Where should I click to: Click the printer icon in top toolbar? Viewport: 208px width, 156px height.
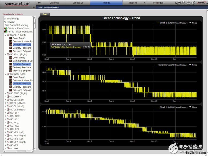coord(183,3)
